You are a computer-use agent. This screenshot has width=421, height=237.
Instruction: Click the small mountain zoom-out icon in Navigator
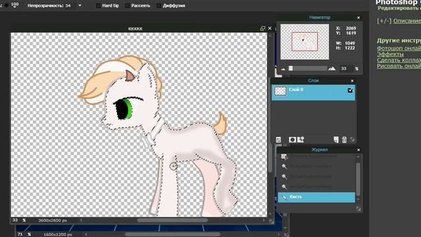[284, 69]
